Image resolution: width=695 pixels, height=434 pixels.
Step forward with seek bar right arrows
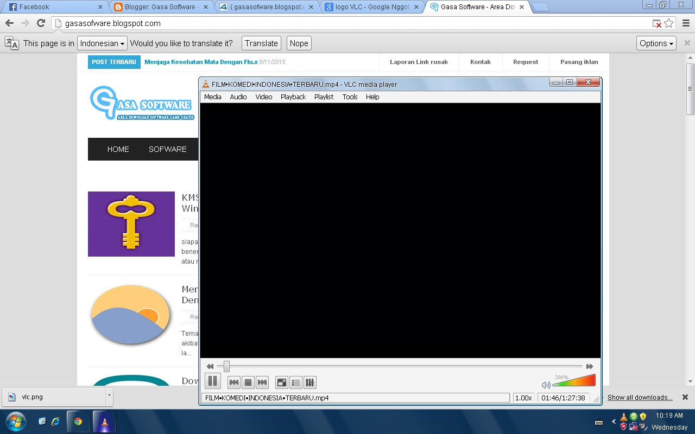pyautogui.click(x=590, y=367)
